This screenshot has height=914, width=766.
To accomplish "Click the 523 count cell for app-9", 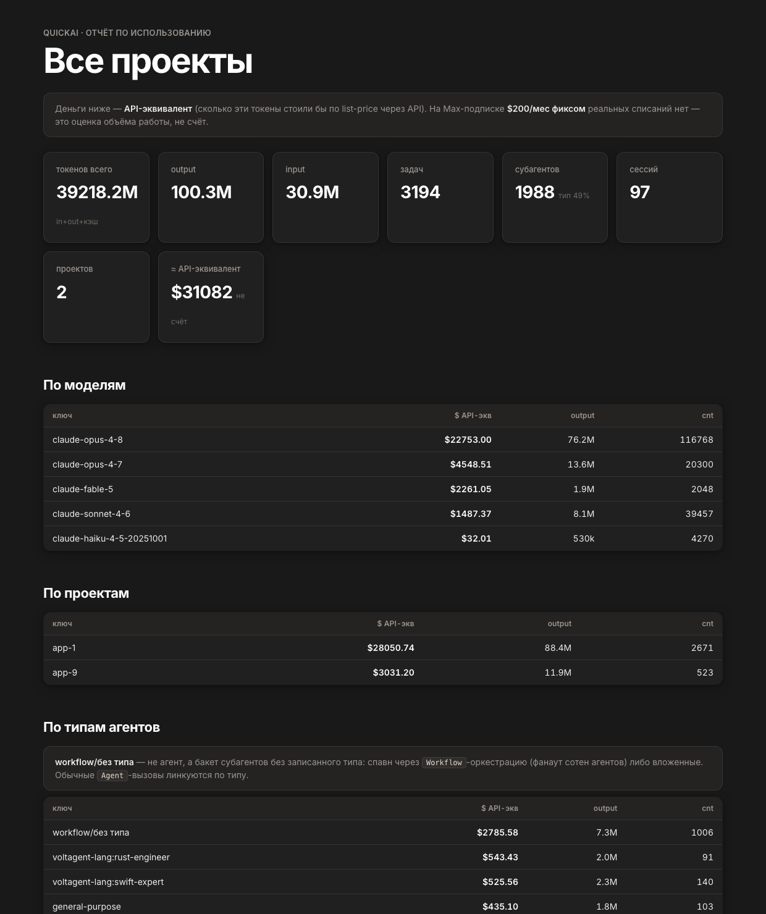I will (x=705, y=673).
